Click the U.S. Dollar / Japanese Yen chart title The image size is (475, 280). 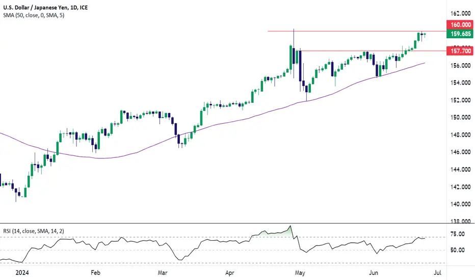pyautogui.click(x=45, y=7)
